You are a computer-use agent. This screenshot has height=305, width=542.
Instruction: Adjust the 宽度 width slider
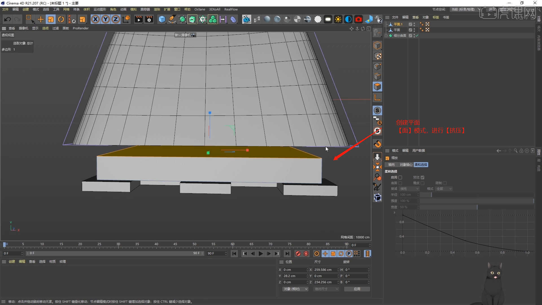pyautogui.click(x=477, y=207)
